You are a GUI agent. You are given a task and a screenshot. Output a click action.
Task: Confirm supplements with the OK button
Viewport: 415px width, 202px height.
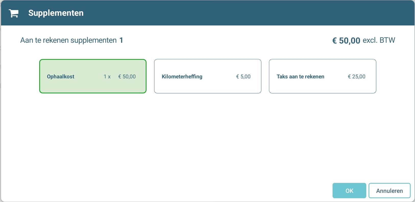click(x=349, y=191)
